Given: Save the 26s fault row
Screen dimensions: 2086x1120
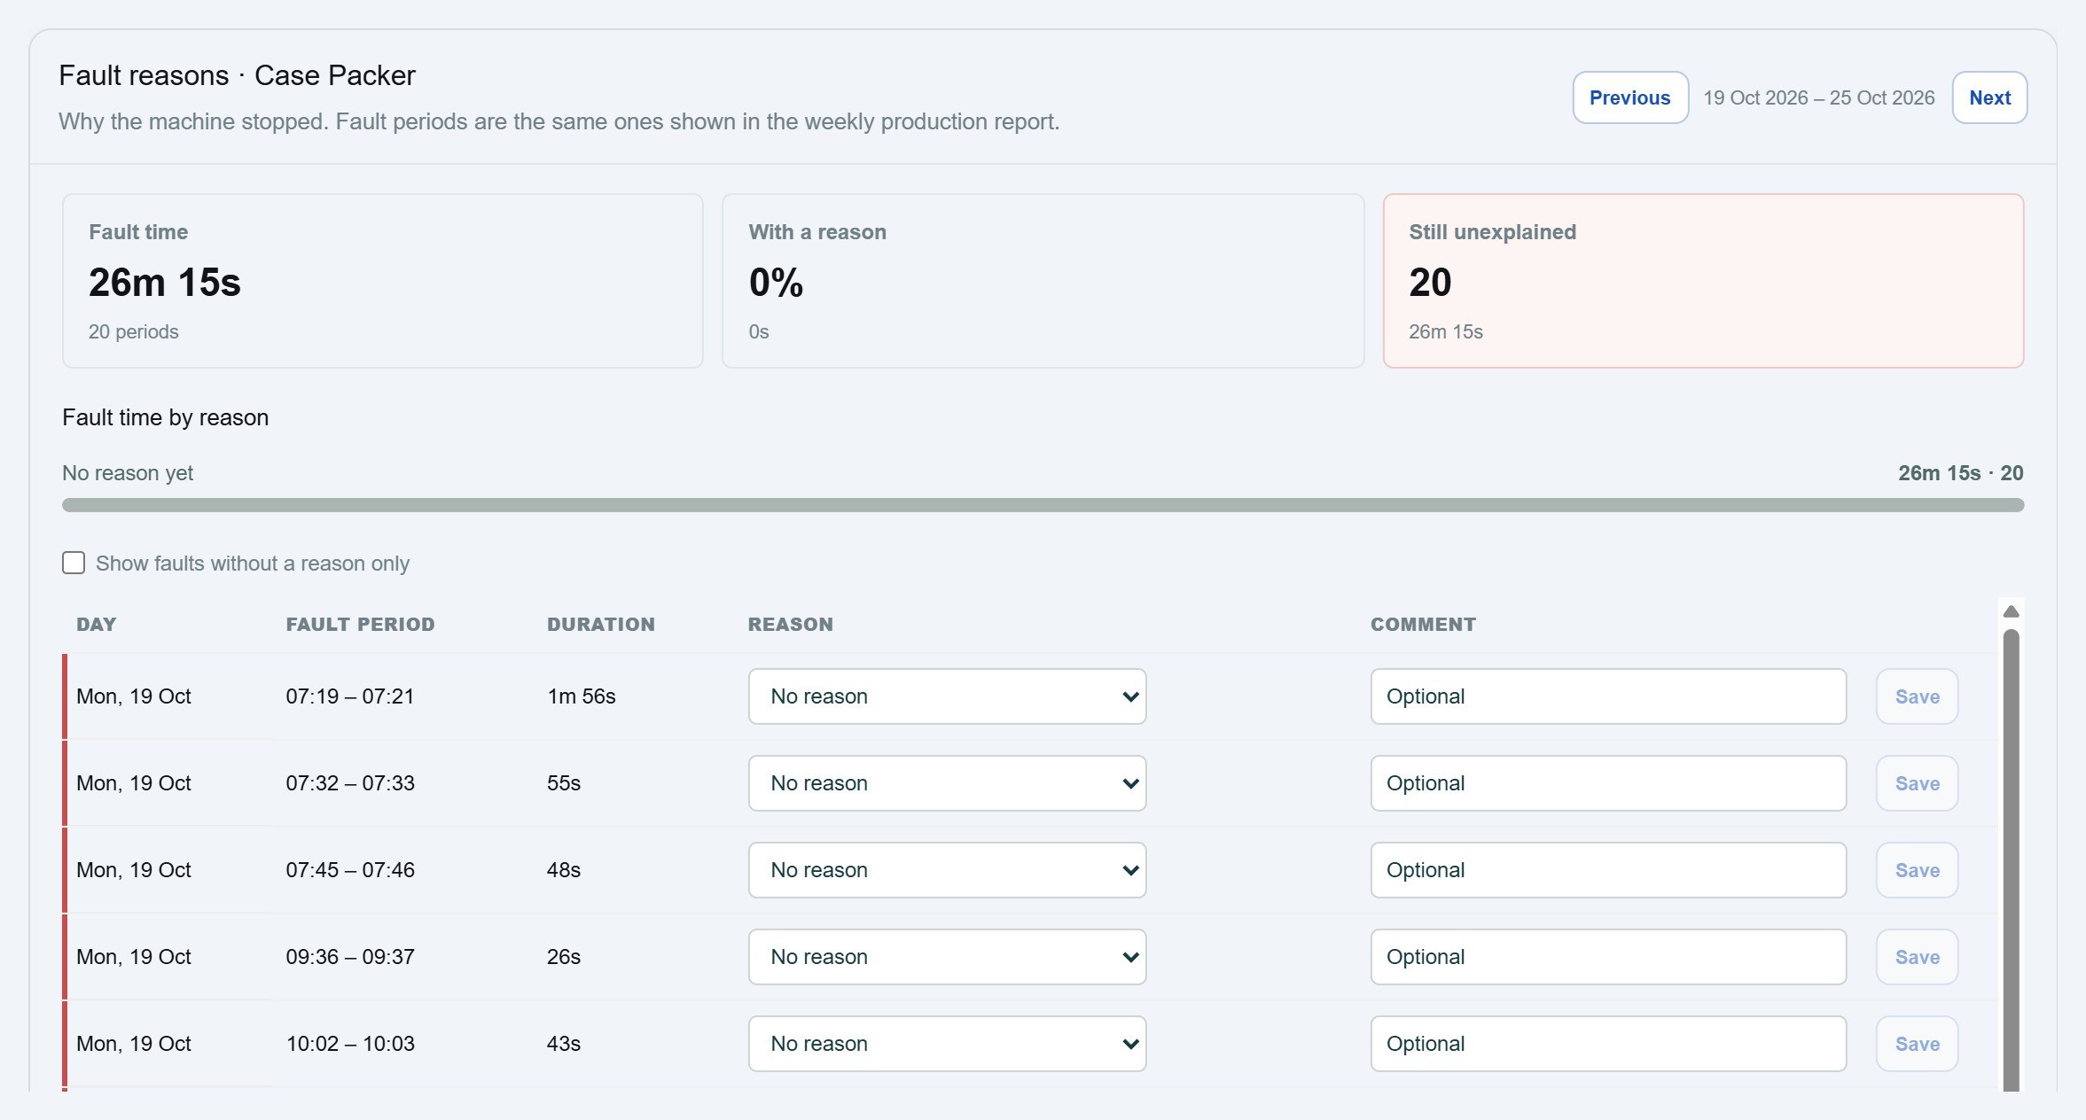Looking at the screenshot, I should 1917,957.
